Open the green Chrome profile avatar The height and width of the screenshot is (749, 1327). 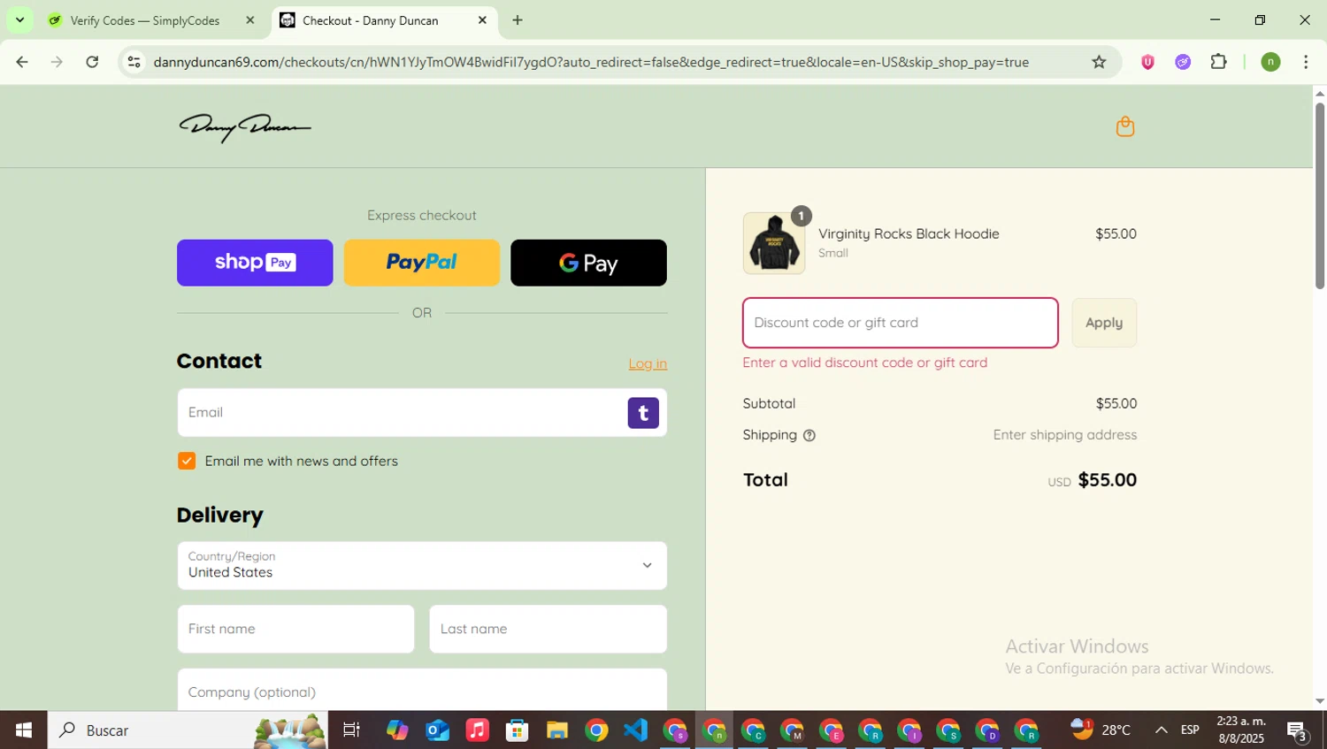coord(1270,62)
